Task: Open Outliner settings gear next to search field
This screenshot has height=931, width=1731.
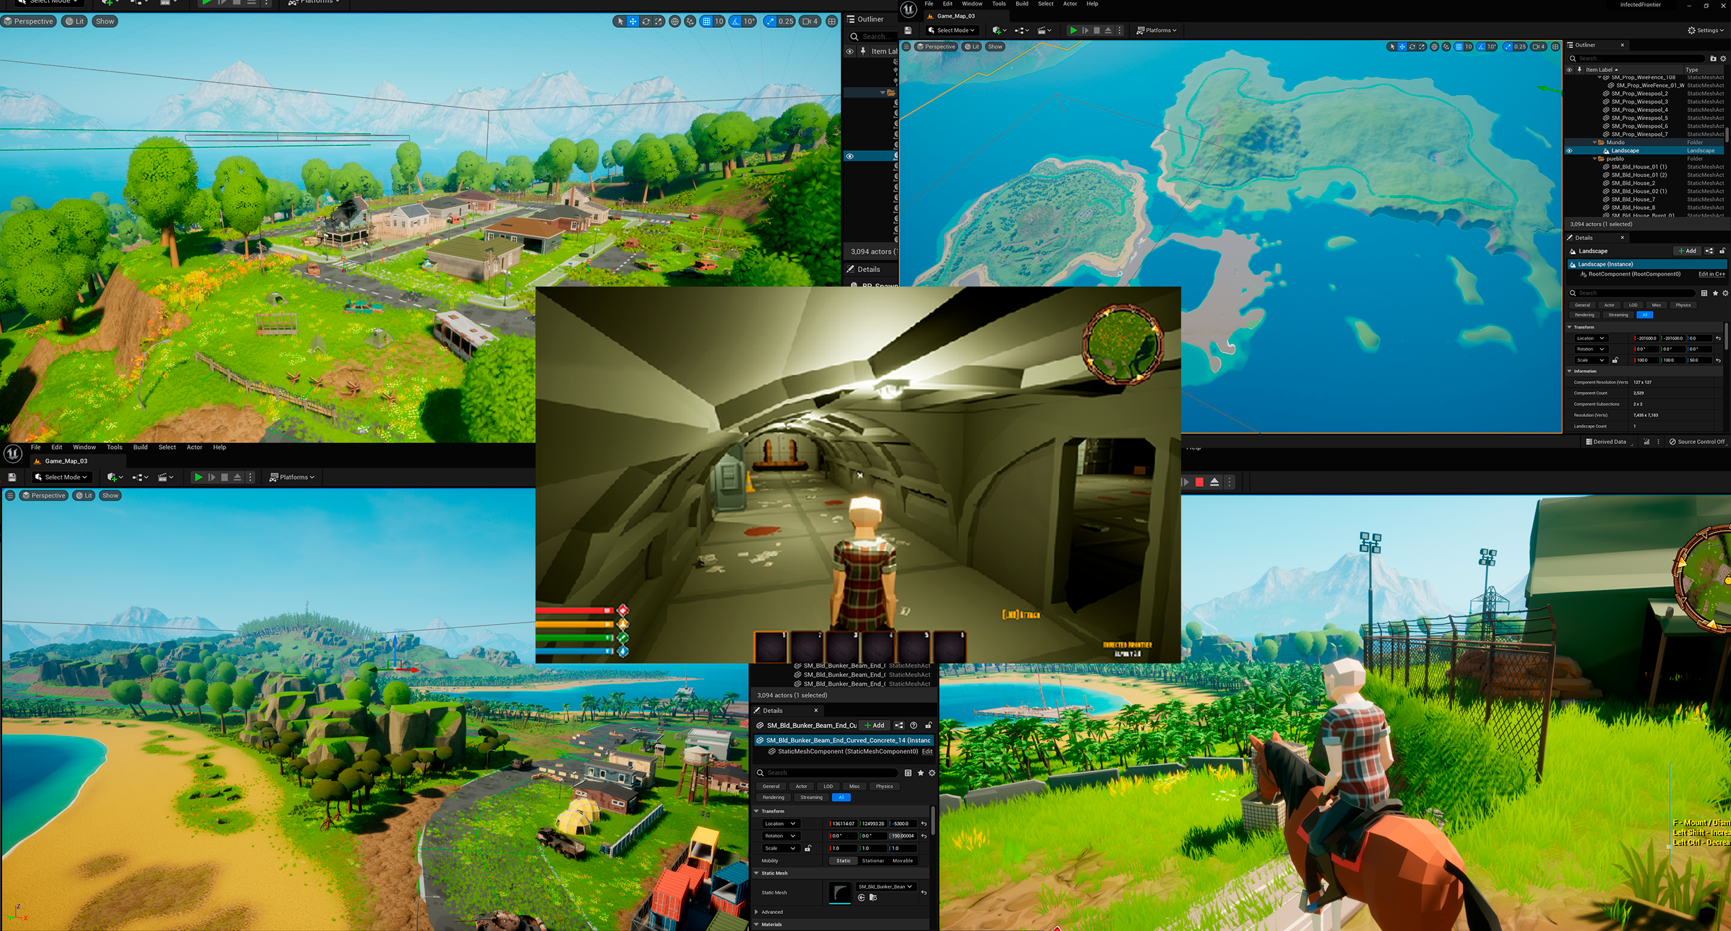Action: tap(1723, 58)
